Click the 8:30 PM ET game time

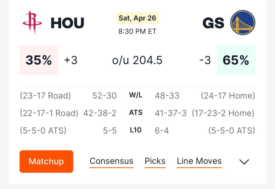(x=137, y=32)
